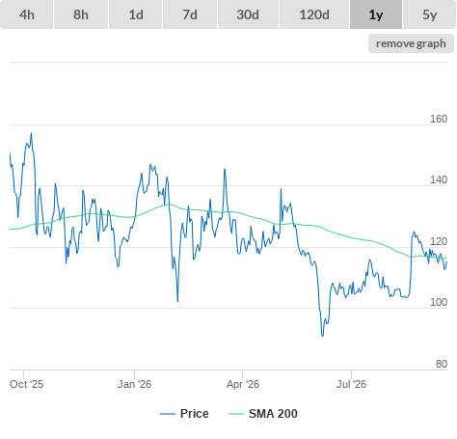
Task: Click the blue Price legend line marker
Action: (x=168, y=414)
